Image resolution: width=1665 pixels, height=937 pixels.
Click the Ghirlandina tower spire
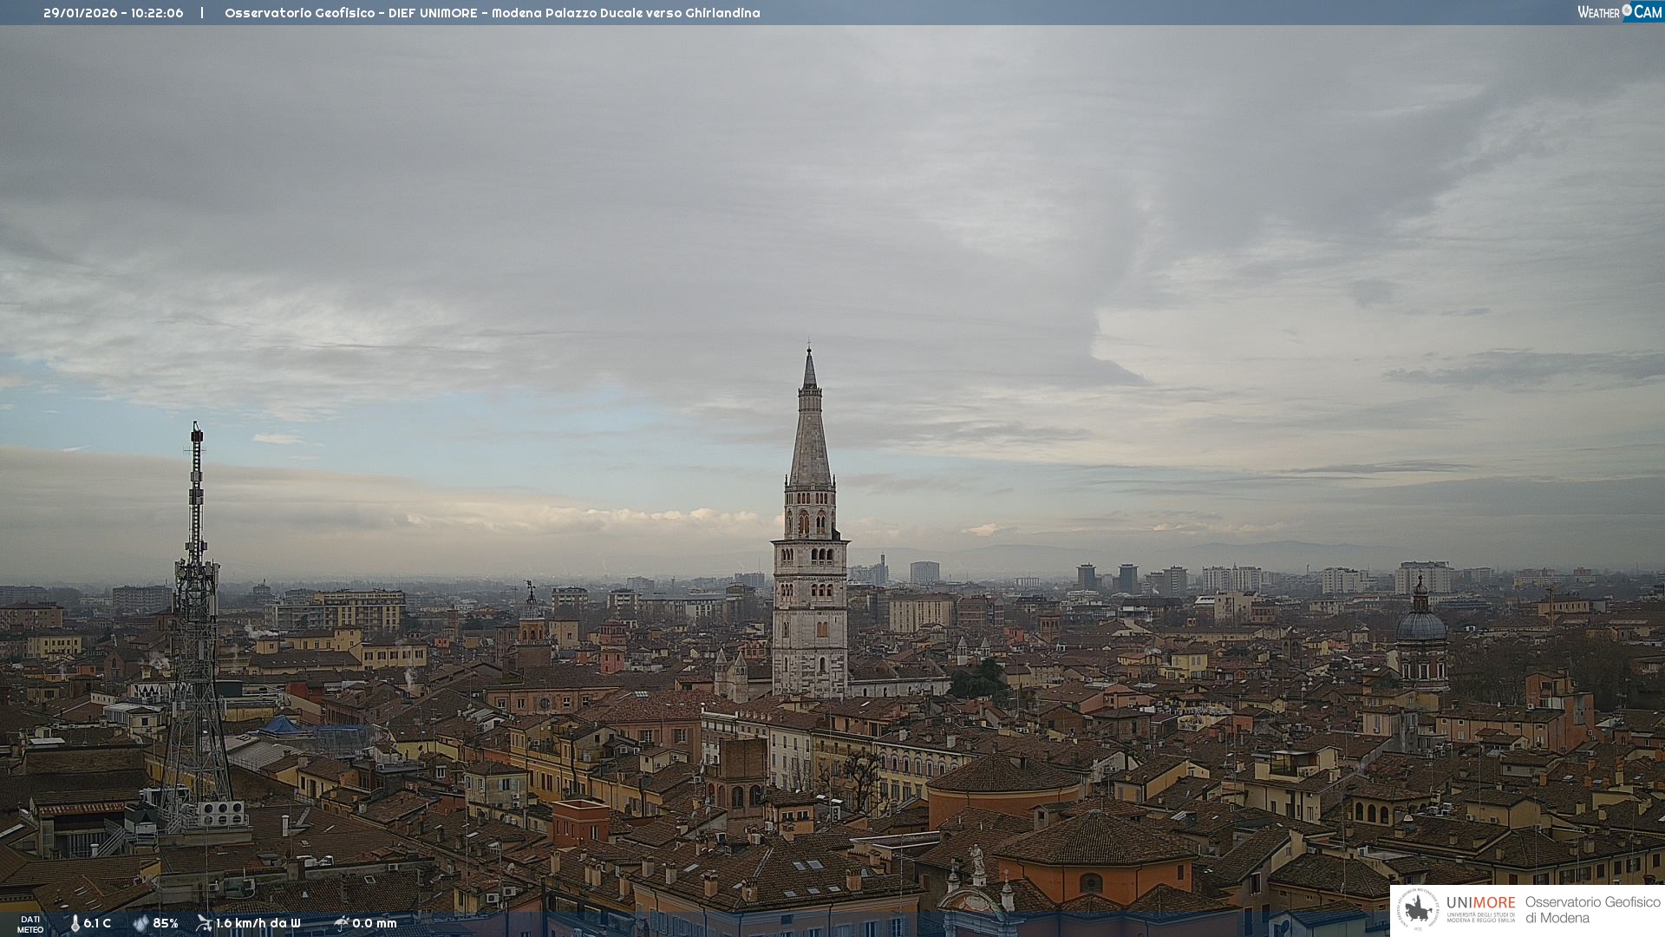(x=810, y=425)
